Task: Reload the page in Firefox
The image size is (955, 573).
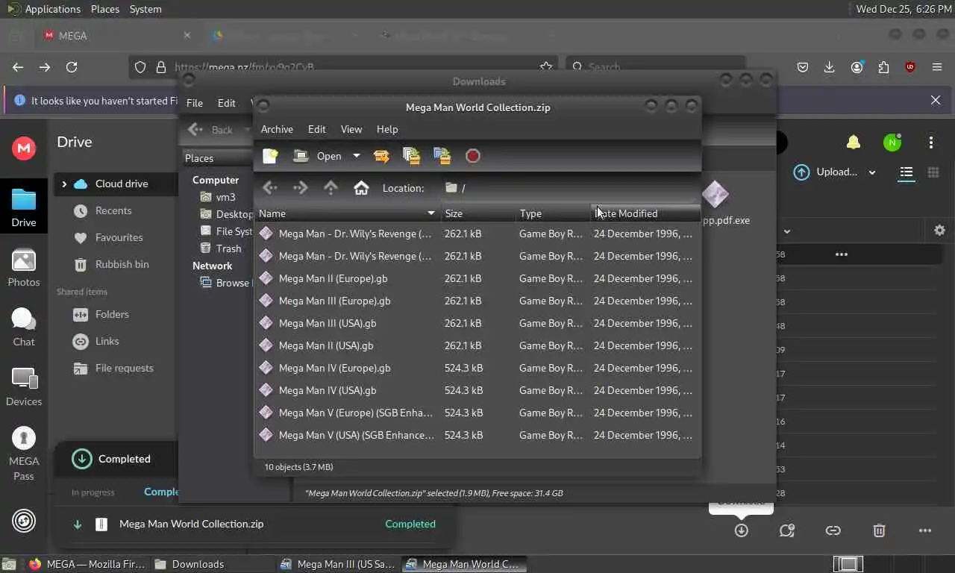Action: coord(72,67)
